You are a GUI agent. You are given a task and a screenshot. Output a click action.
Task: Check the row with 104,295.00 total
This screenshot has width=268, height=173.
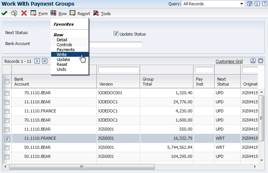pos(7,157)
